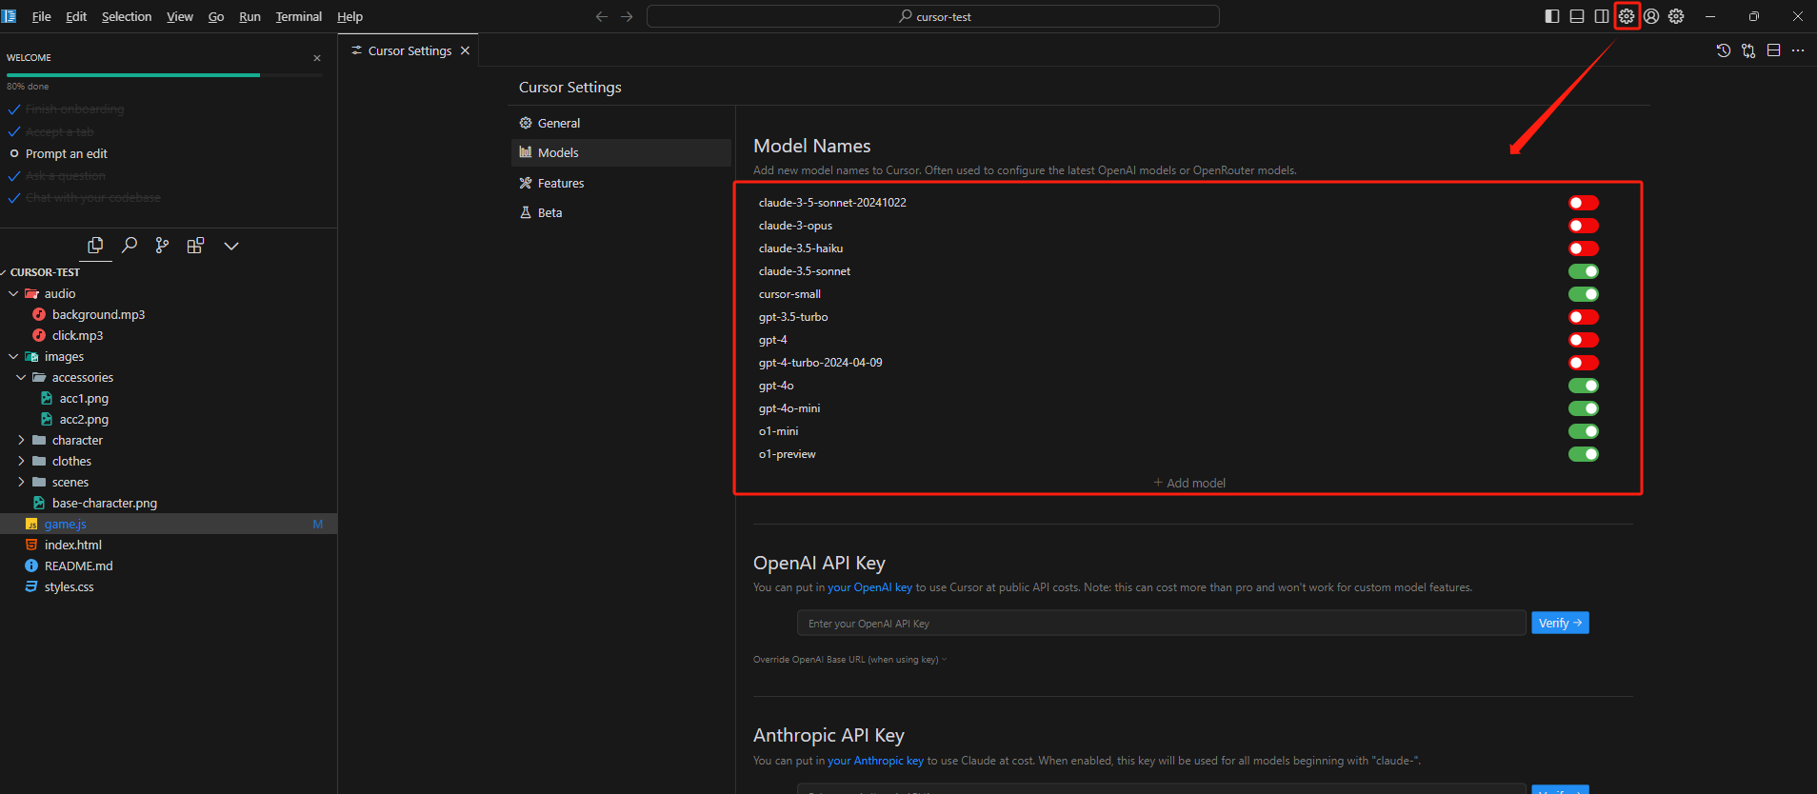Image resolution: width=1817 pixels, height=794 pixels.
Task: Open the account profile icon in title bar
Action: tap(1651, 16)
